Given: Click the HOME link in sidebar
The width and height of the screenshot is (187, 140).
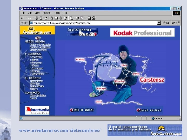Looking at the screenshot, I should [38, 38].
